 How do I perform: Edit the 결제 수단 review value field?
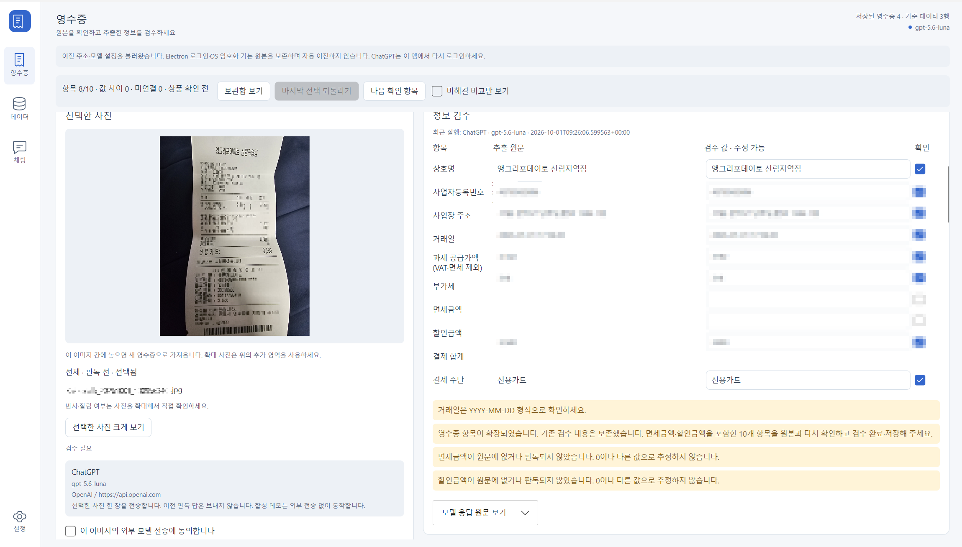808,380
